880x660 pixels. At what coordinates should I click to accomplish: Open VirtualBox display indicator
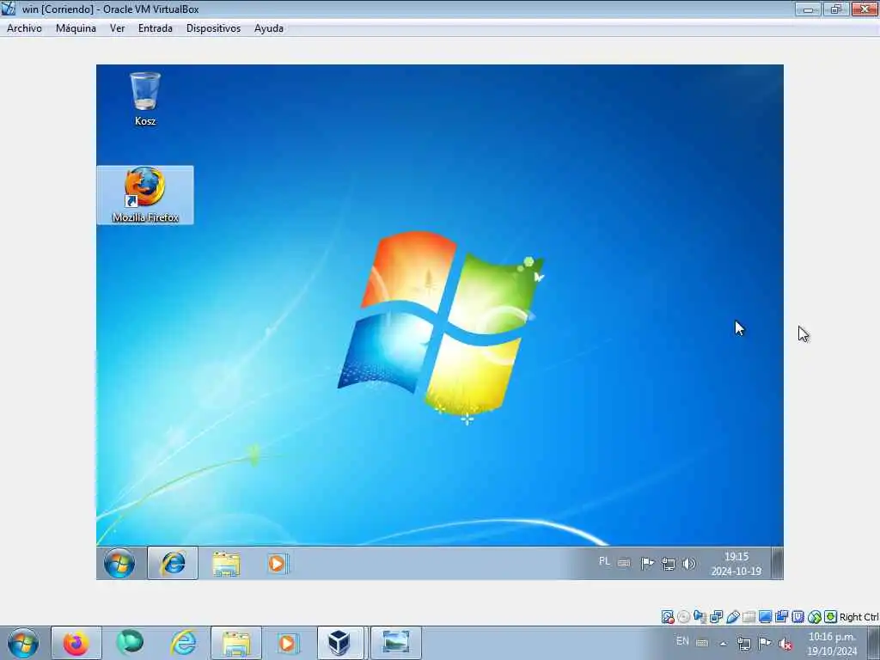[x=765, y=617]
